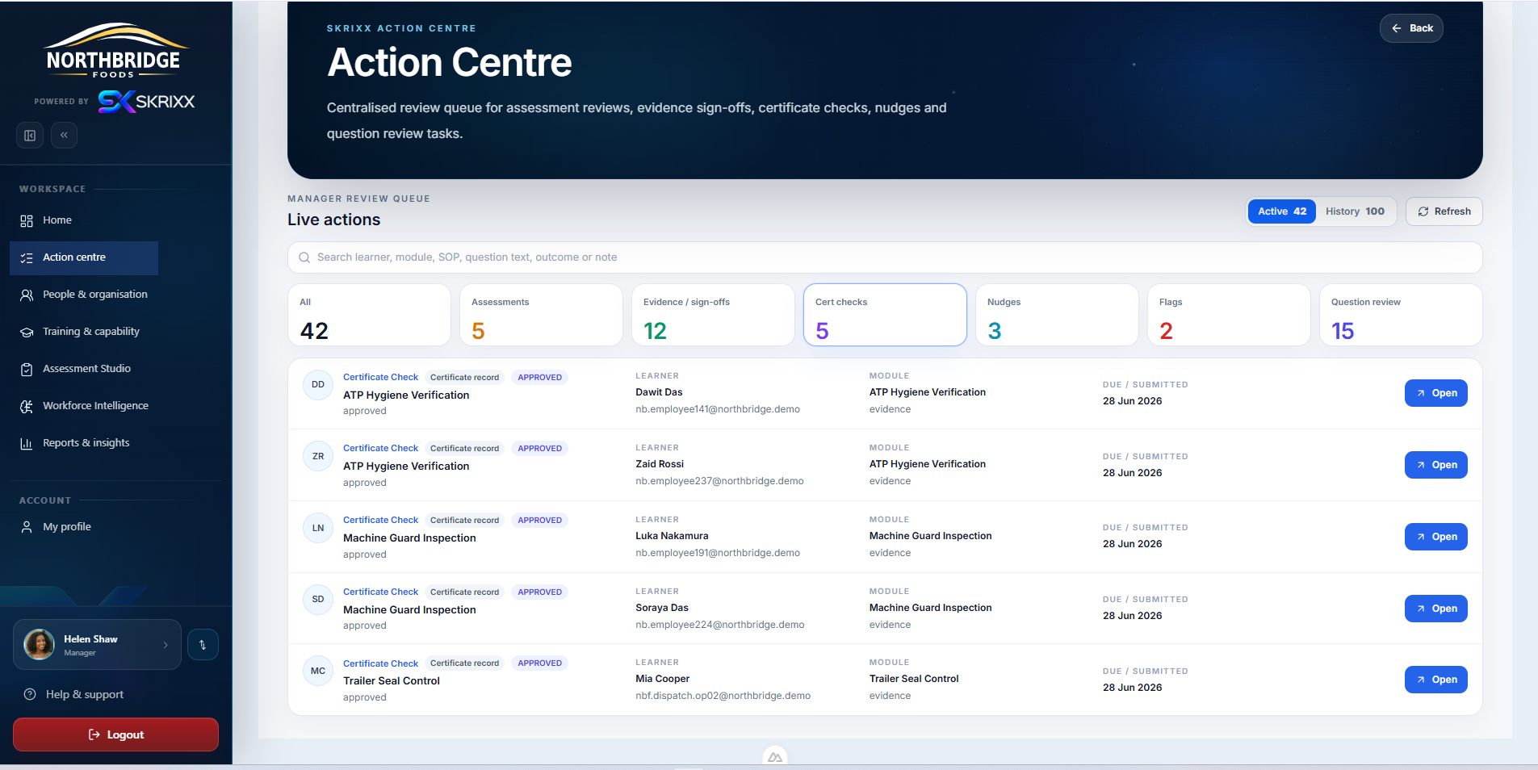
Task: Focus the learner search field
Action: pos(885,257)
